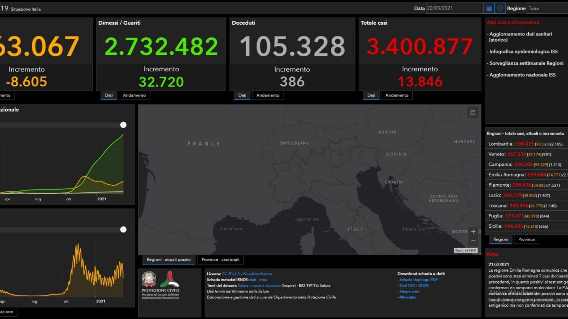Open the map legend list icon
568x319 pixels.
pyautogui.click(x=472, y=112)
